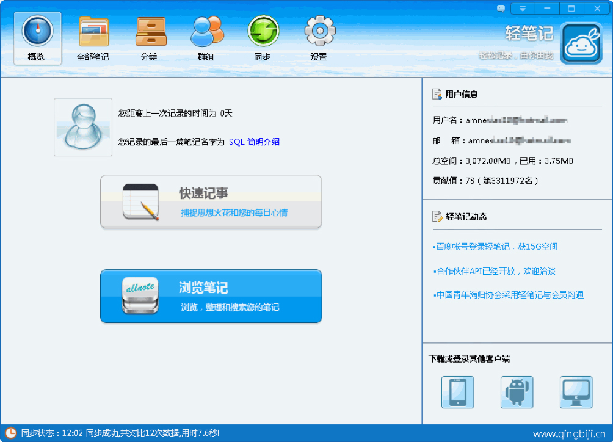The height and width of the screenshot is (442, 613).
Task: Open the title bar dropdown arrow menu
Action: [523, 8]
